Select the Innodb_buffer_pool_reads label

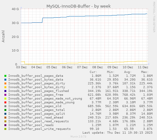pos(31,125)
